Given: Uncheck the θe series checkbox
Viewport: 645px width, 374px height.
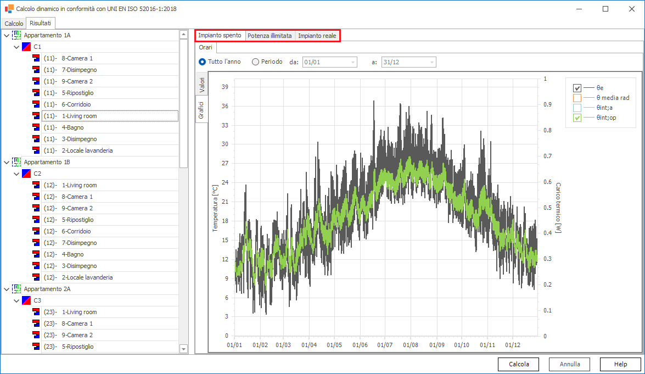Looking at the screenshot, I should [577, 88].
